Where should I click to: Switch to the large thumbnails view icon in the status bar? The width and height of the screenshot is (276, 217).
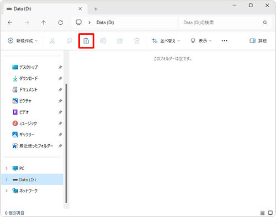[x=270, y=213]
